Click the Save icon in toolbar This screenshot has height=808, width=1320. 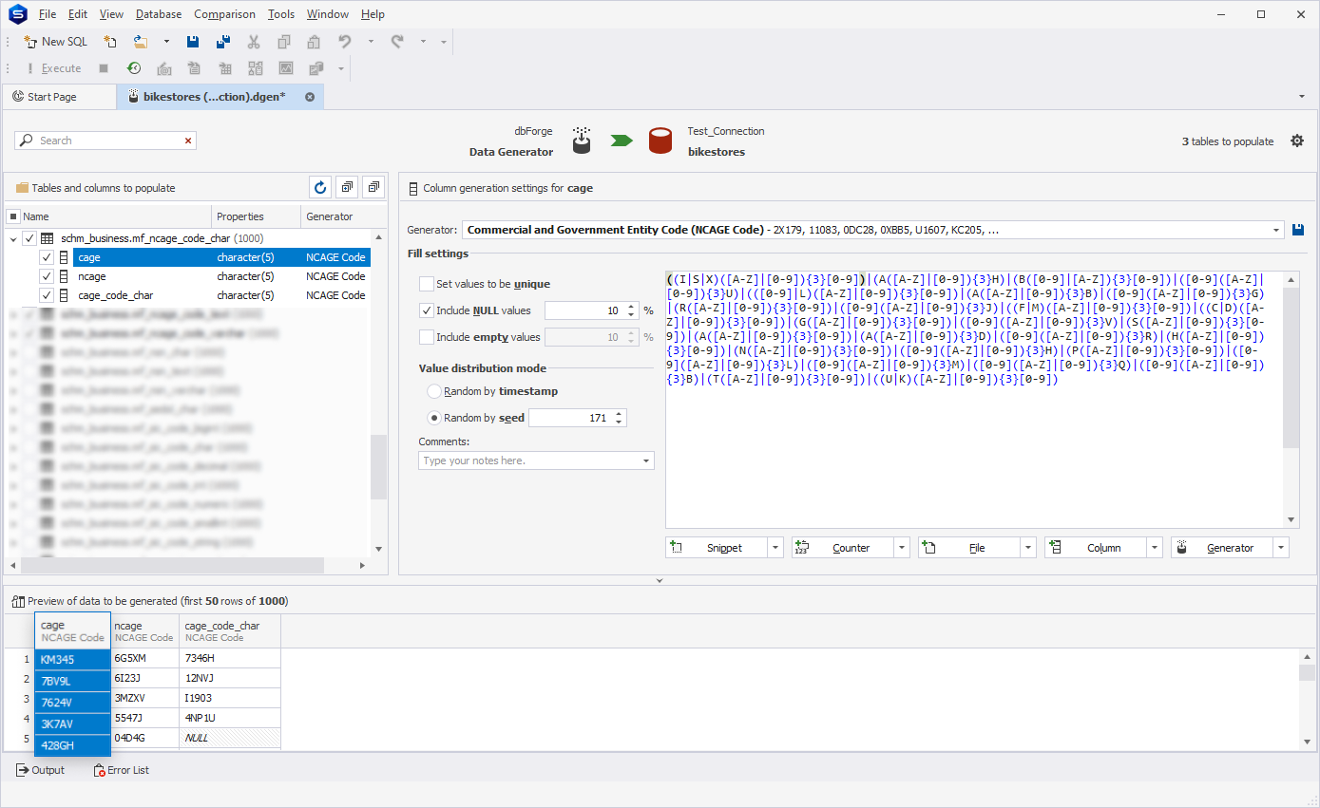click(x=193, y=42)
